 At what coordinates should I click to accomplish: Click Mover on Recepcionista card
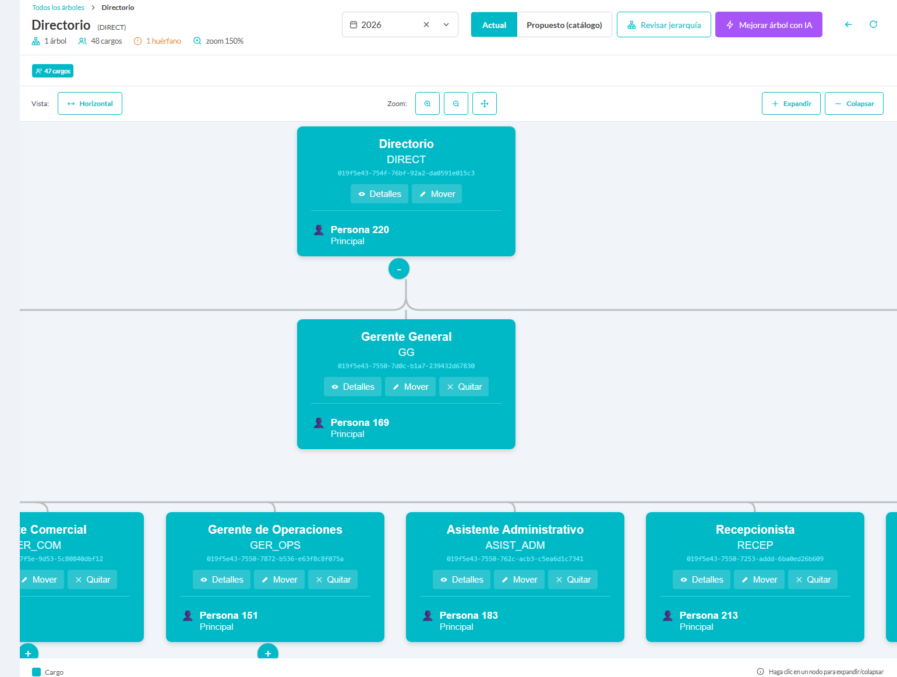759,580
